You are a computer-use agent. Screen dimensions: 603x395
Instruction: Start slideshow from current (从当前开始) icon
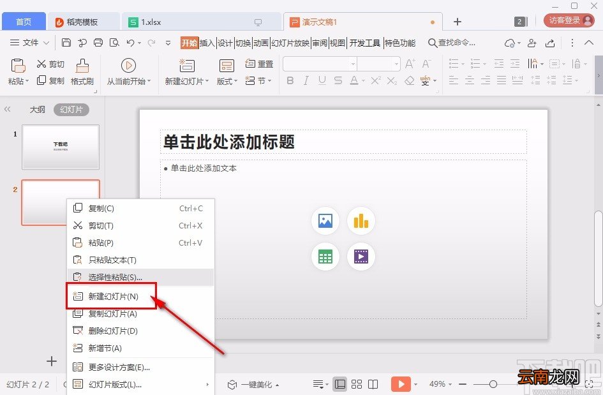[128, 65]
